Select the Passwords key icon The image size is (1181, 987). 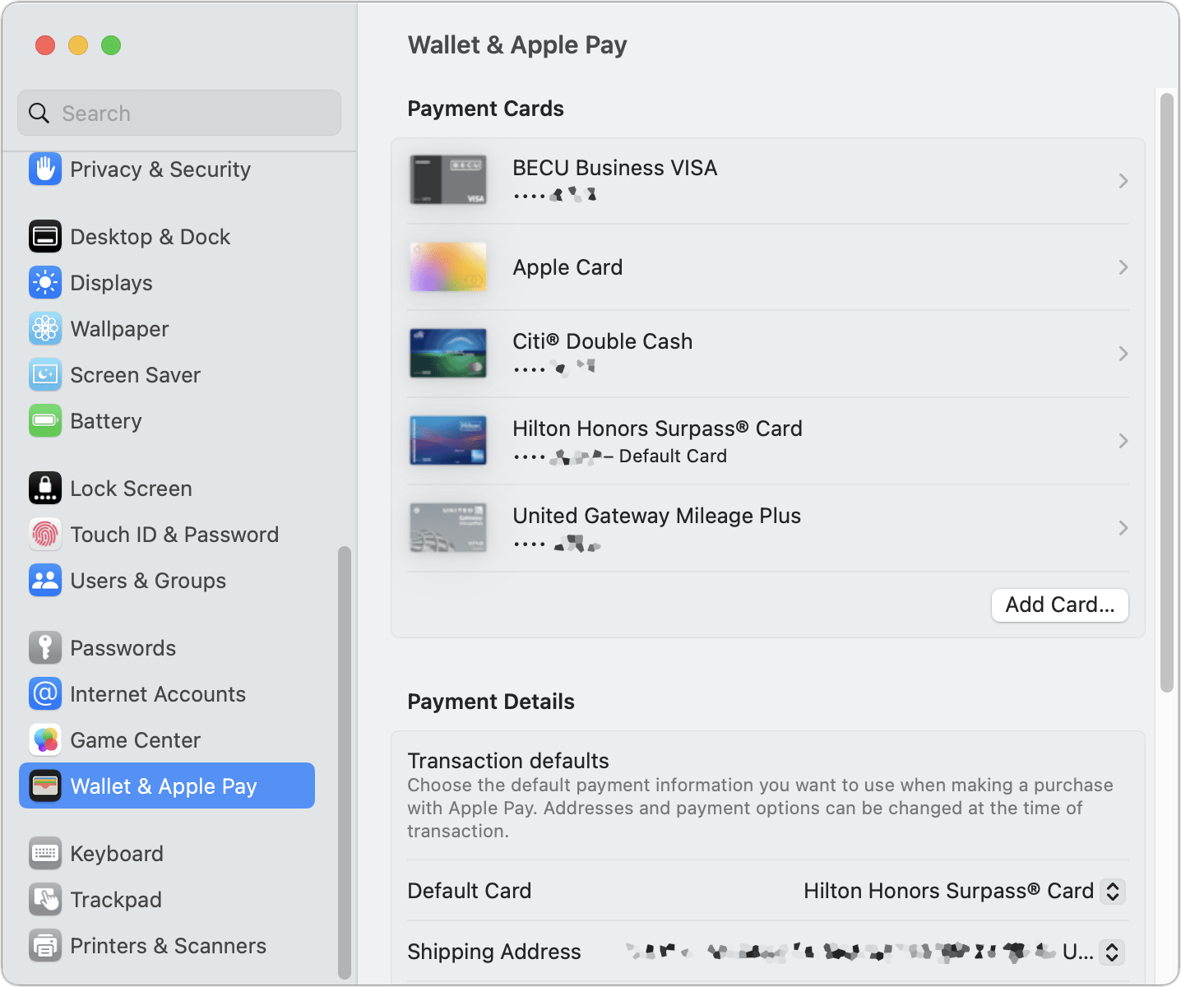pyautogui.click(x=44, y=647)
